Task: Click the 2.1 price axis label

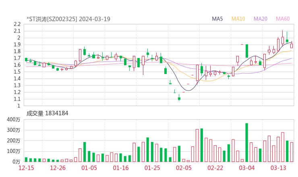Action: pos(17,31)
